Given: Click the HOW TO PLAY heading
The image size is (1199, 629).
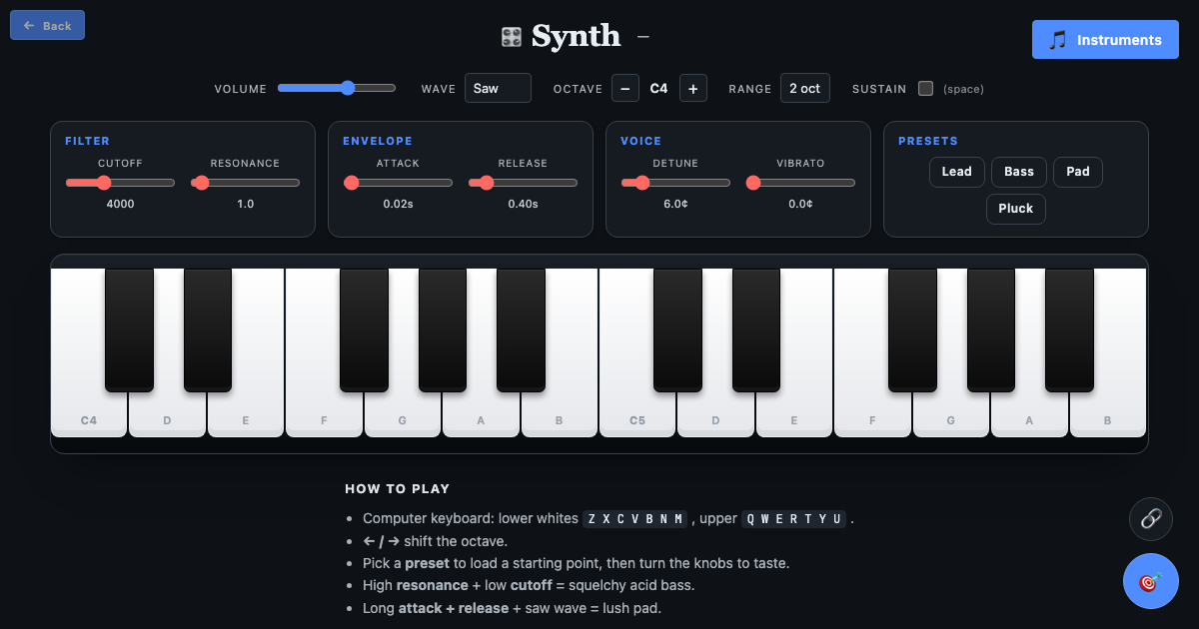Looking at the screenshot, I should (x=398, y=489).
